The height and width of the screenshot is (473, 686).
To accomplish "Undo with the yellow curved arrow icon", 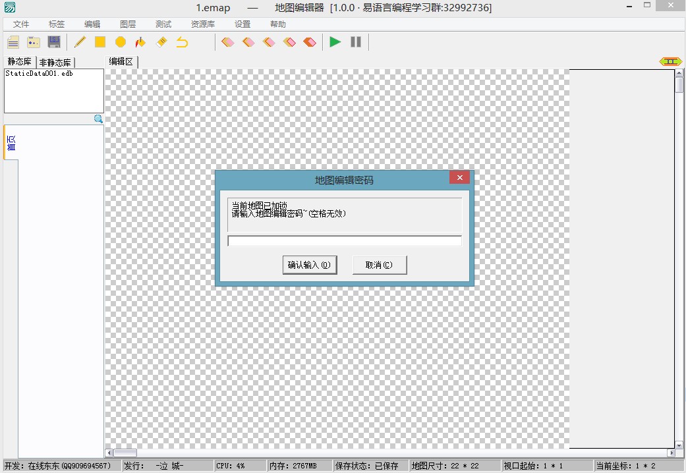I will (x=182, y=42).
